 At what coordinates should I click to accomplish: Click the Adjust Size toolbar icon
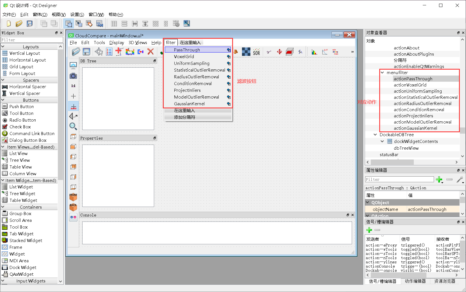click(187, 24)
